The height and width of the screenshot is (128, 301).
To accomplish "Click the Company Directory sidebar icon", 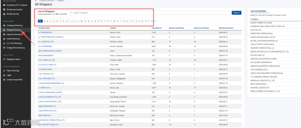I will [4, 25].
